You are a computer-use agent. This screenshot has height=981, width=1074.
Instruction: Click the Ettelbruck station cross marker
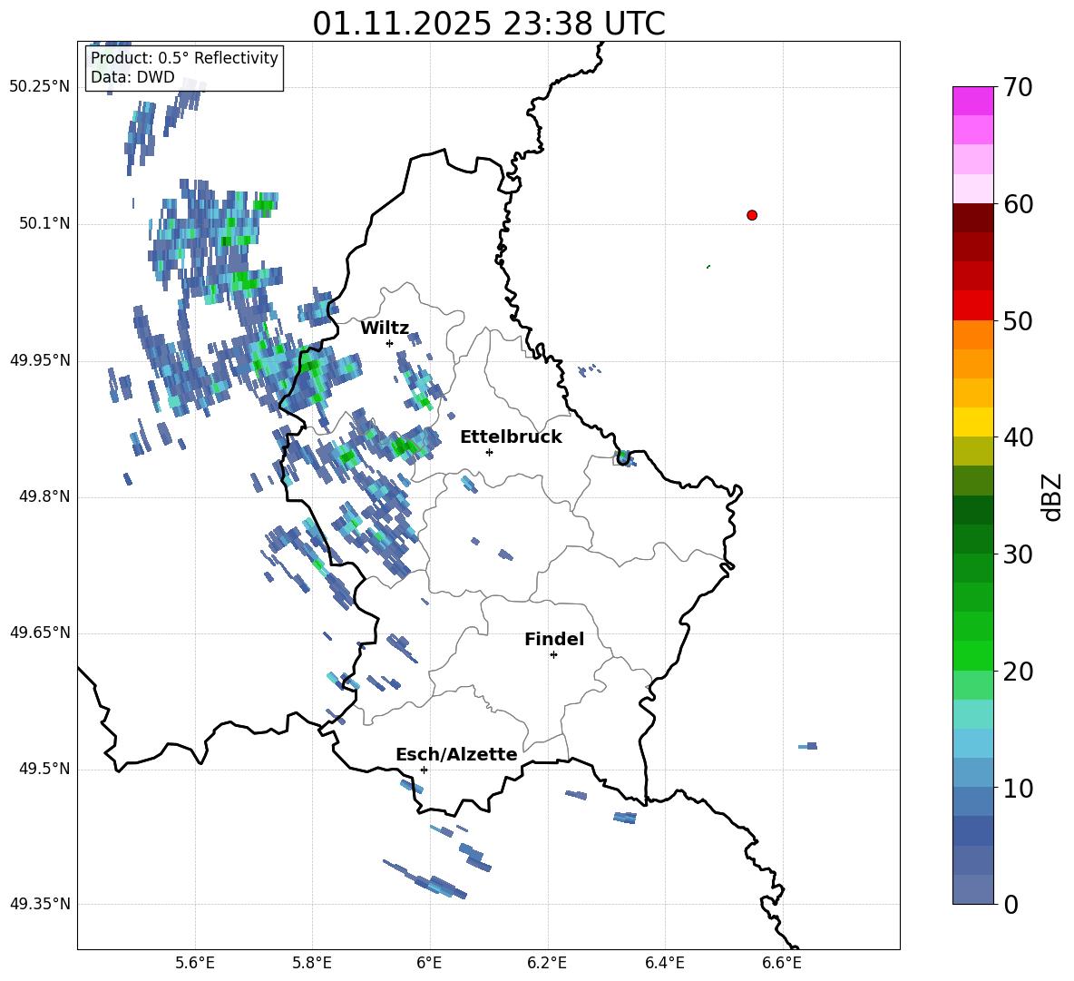(x=489, y=452)
